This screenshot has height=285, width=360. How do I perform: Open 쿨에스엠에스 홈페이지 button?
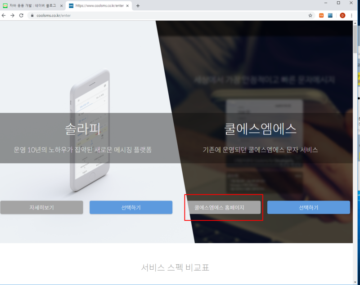[224, 208]
